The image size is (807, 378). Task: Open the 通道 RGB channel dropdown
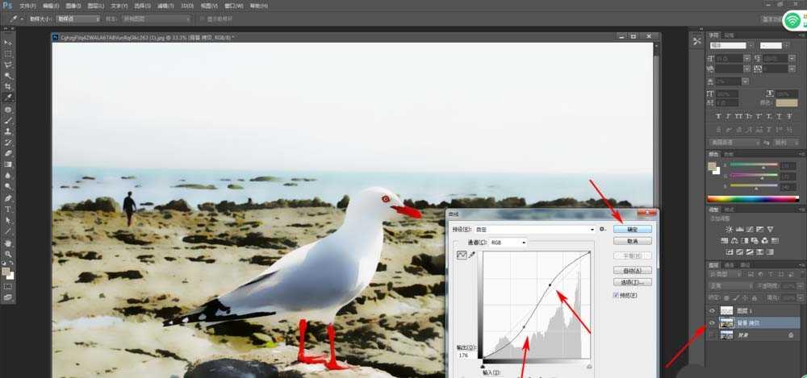508,242
